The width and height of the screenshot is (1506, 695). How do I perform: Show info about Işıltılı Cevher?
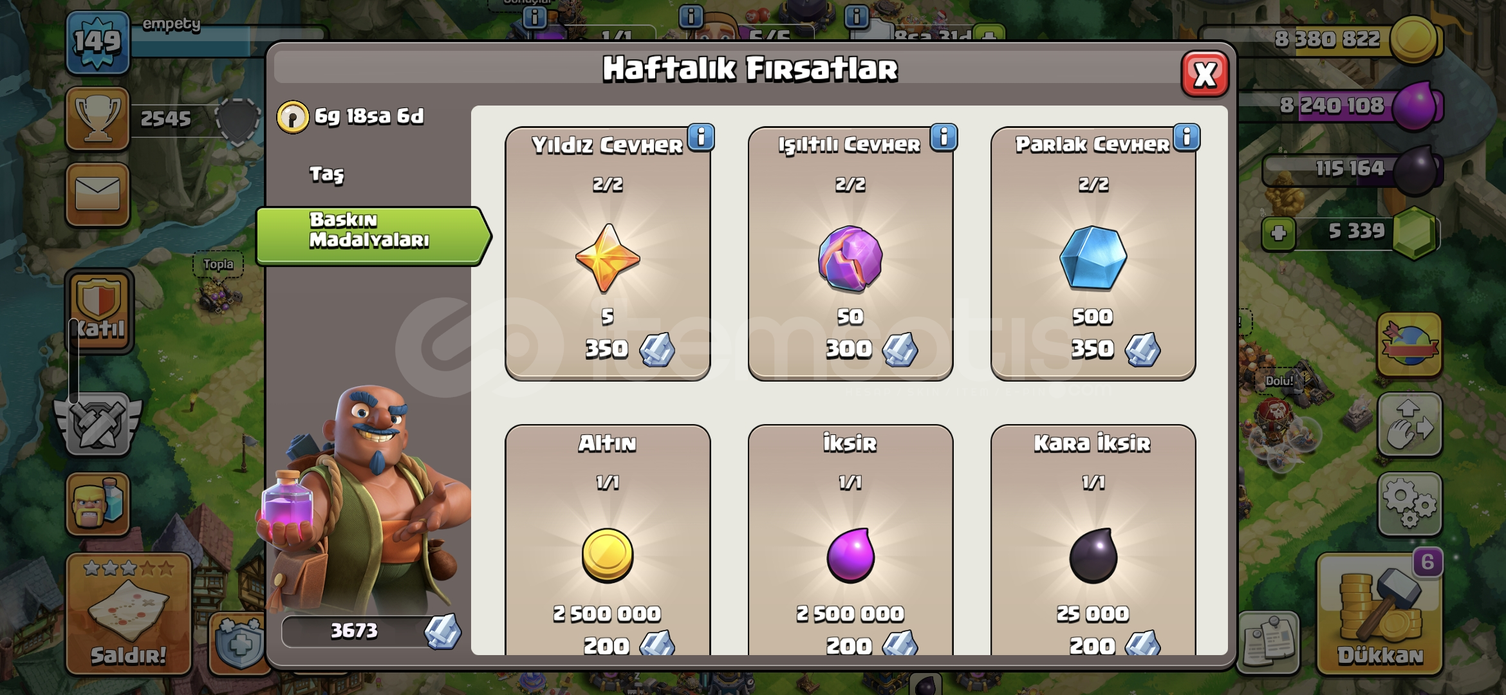(944, 137)
